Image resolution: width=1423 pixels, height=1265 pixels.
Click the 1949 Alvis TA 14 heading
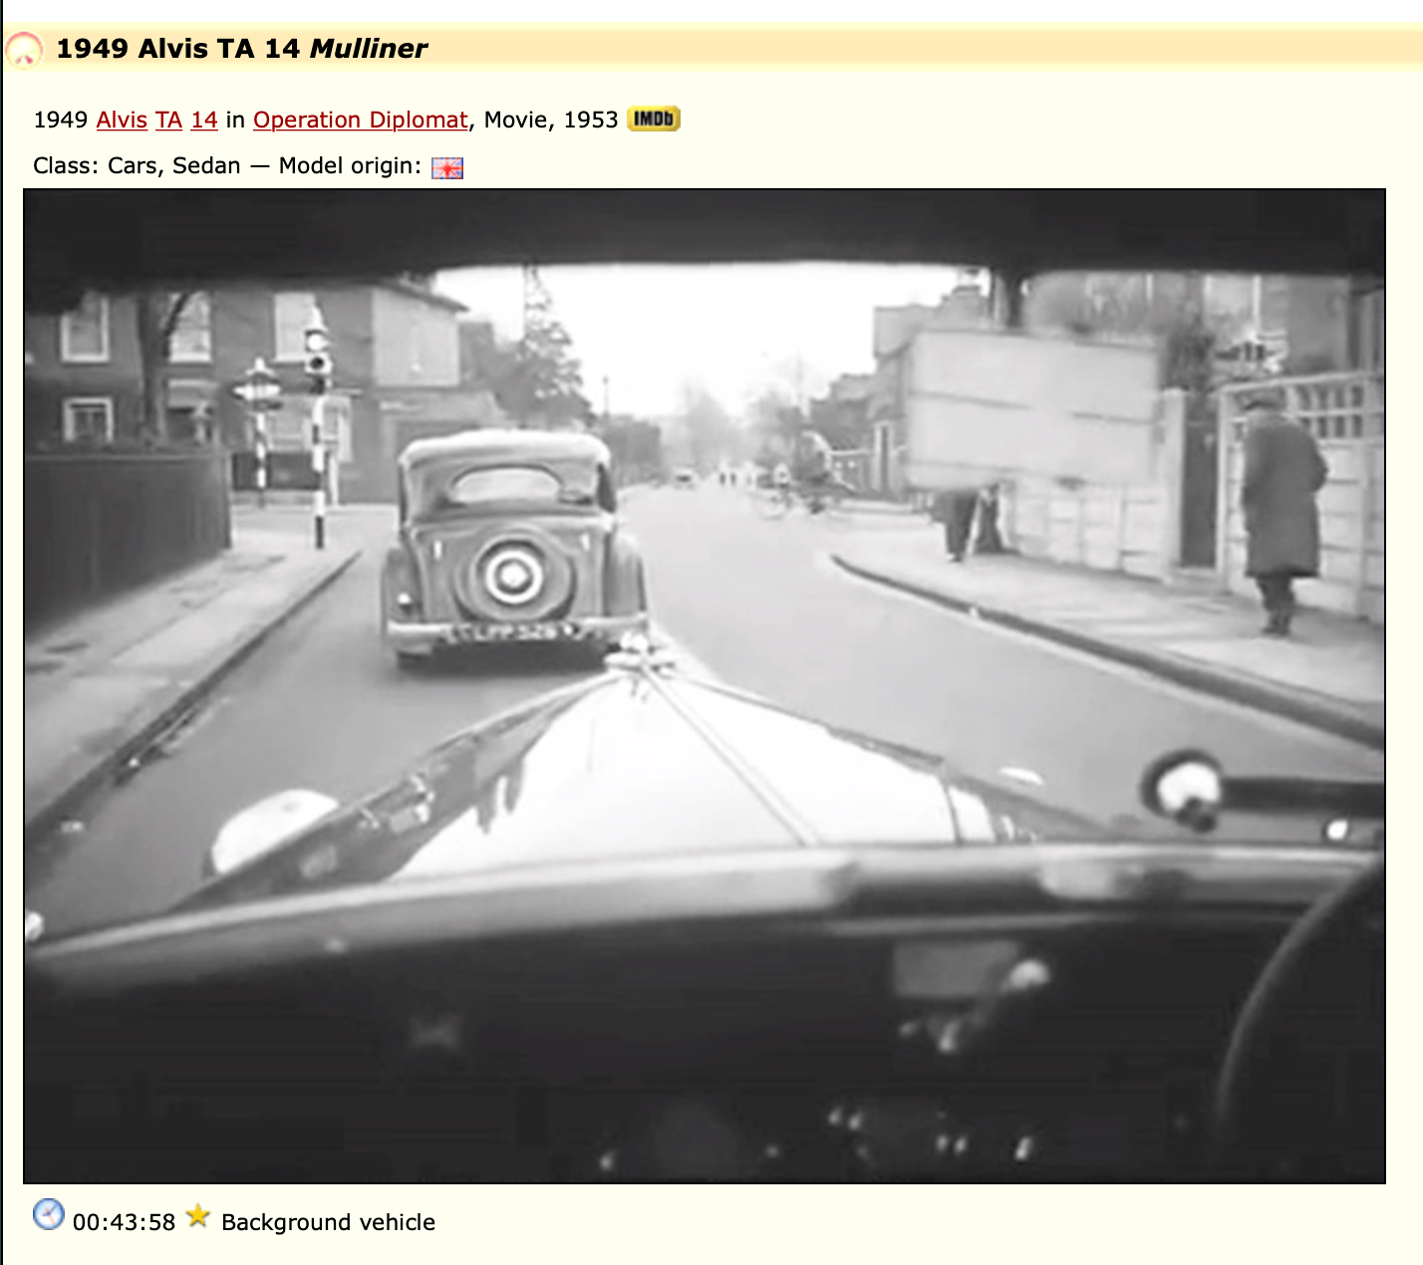[179, 49]
